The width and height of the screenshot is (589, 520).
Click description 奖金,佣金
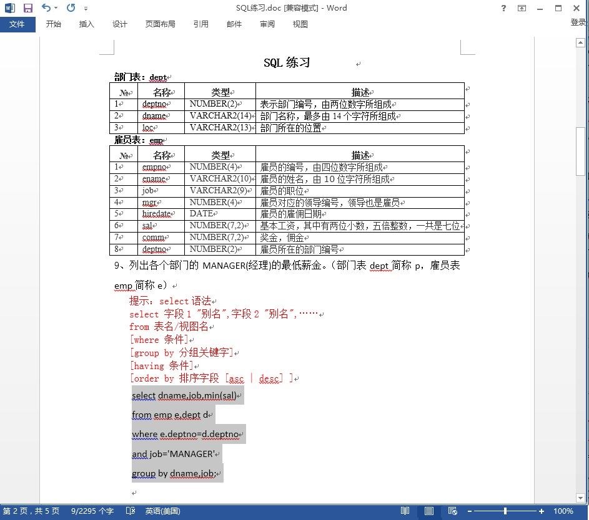[x=282, y=238]
